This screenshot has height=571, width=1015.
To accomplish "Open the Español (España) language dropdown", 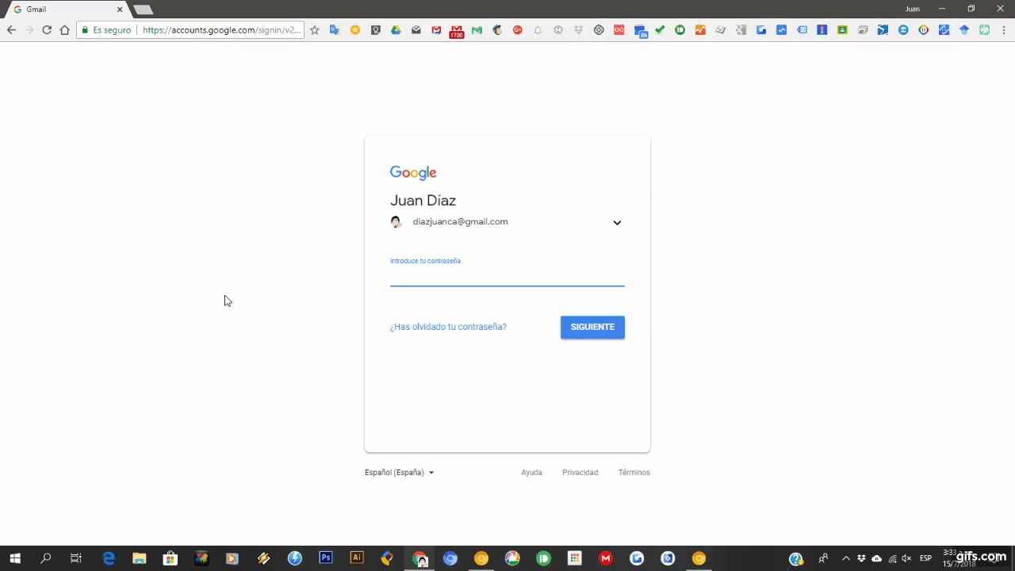I will point(399,473).
